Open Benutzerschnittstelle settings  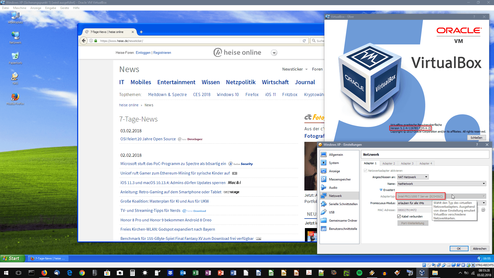[339, 229]
